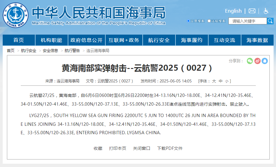Share the notice to WeChat
Screen dimensions: 276x167
point(250,61)
